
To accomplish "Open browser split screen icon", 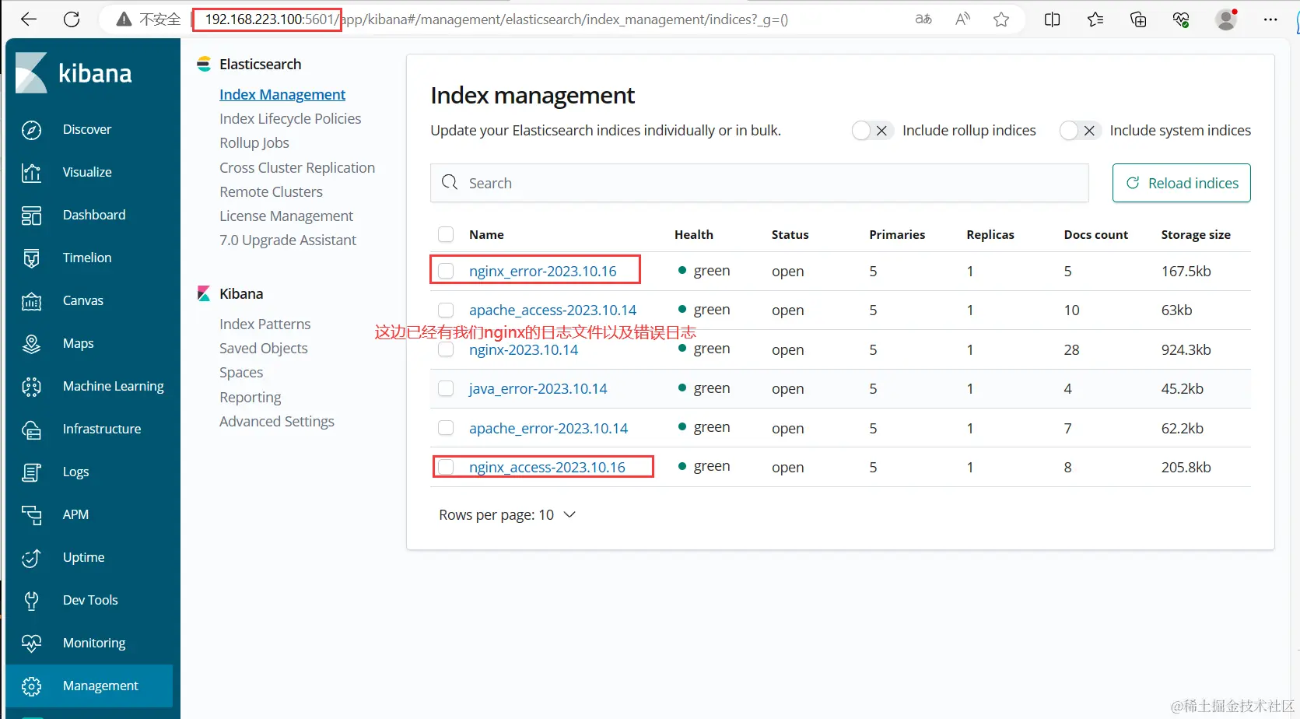I will pos(1052,19).
